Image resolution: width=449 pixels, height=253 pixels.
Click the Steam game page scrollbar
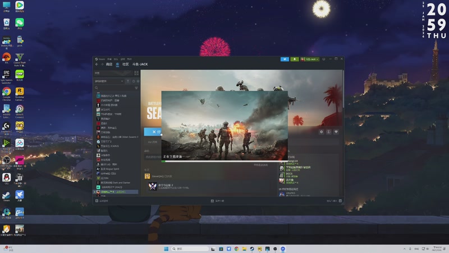click(x=343, y=89)
